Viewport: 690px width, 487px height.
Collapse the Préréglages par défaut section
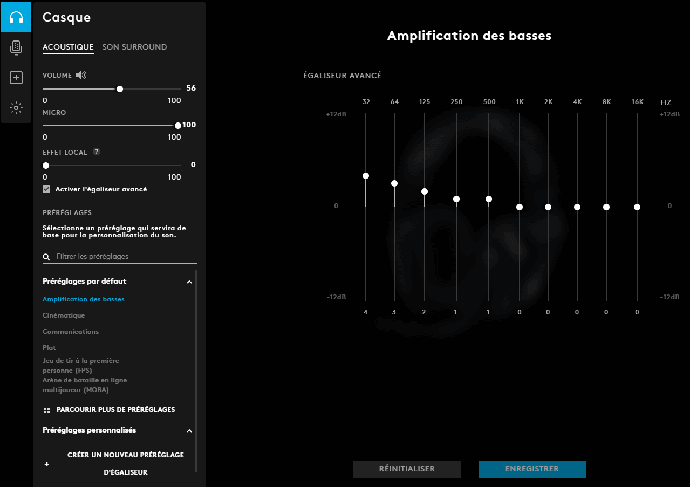click(x=189, y=282)
